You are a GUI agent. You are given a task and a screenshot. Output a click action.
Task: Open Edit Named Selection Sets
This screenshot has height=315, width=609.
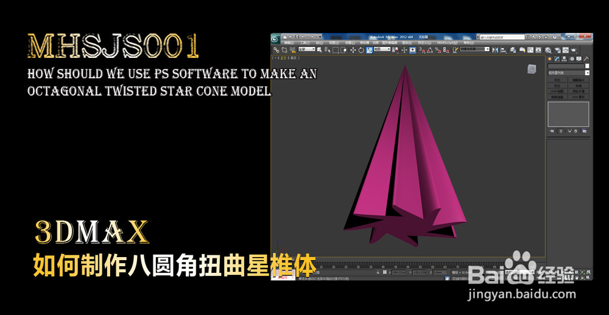click(x=455, y=50)
